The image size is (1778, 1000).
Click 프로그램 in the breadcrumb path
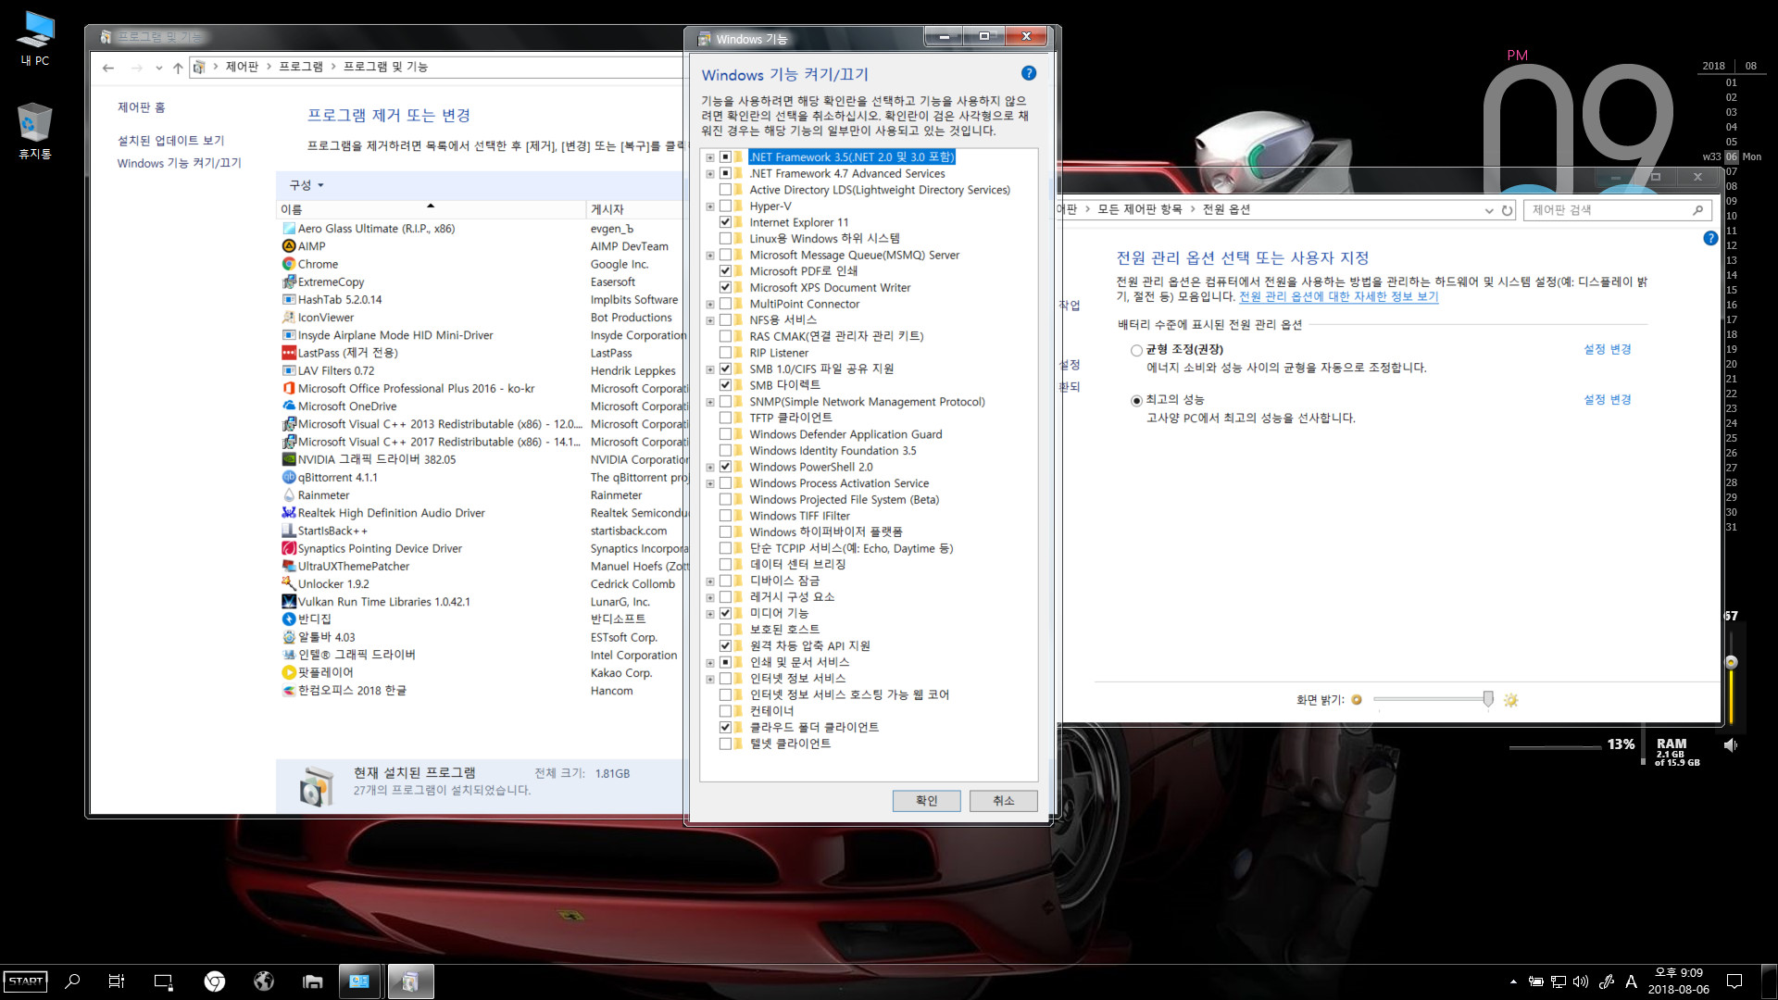click(x=301, y=67)
